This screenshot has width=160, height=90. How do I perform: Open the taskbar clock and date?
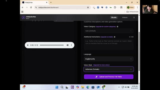coord(135,87)
